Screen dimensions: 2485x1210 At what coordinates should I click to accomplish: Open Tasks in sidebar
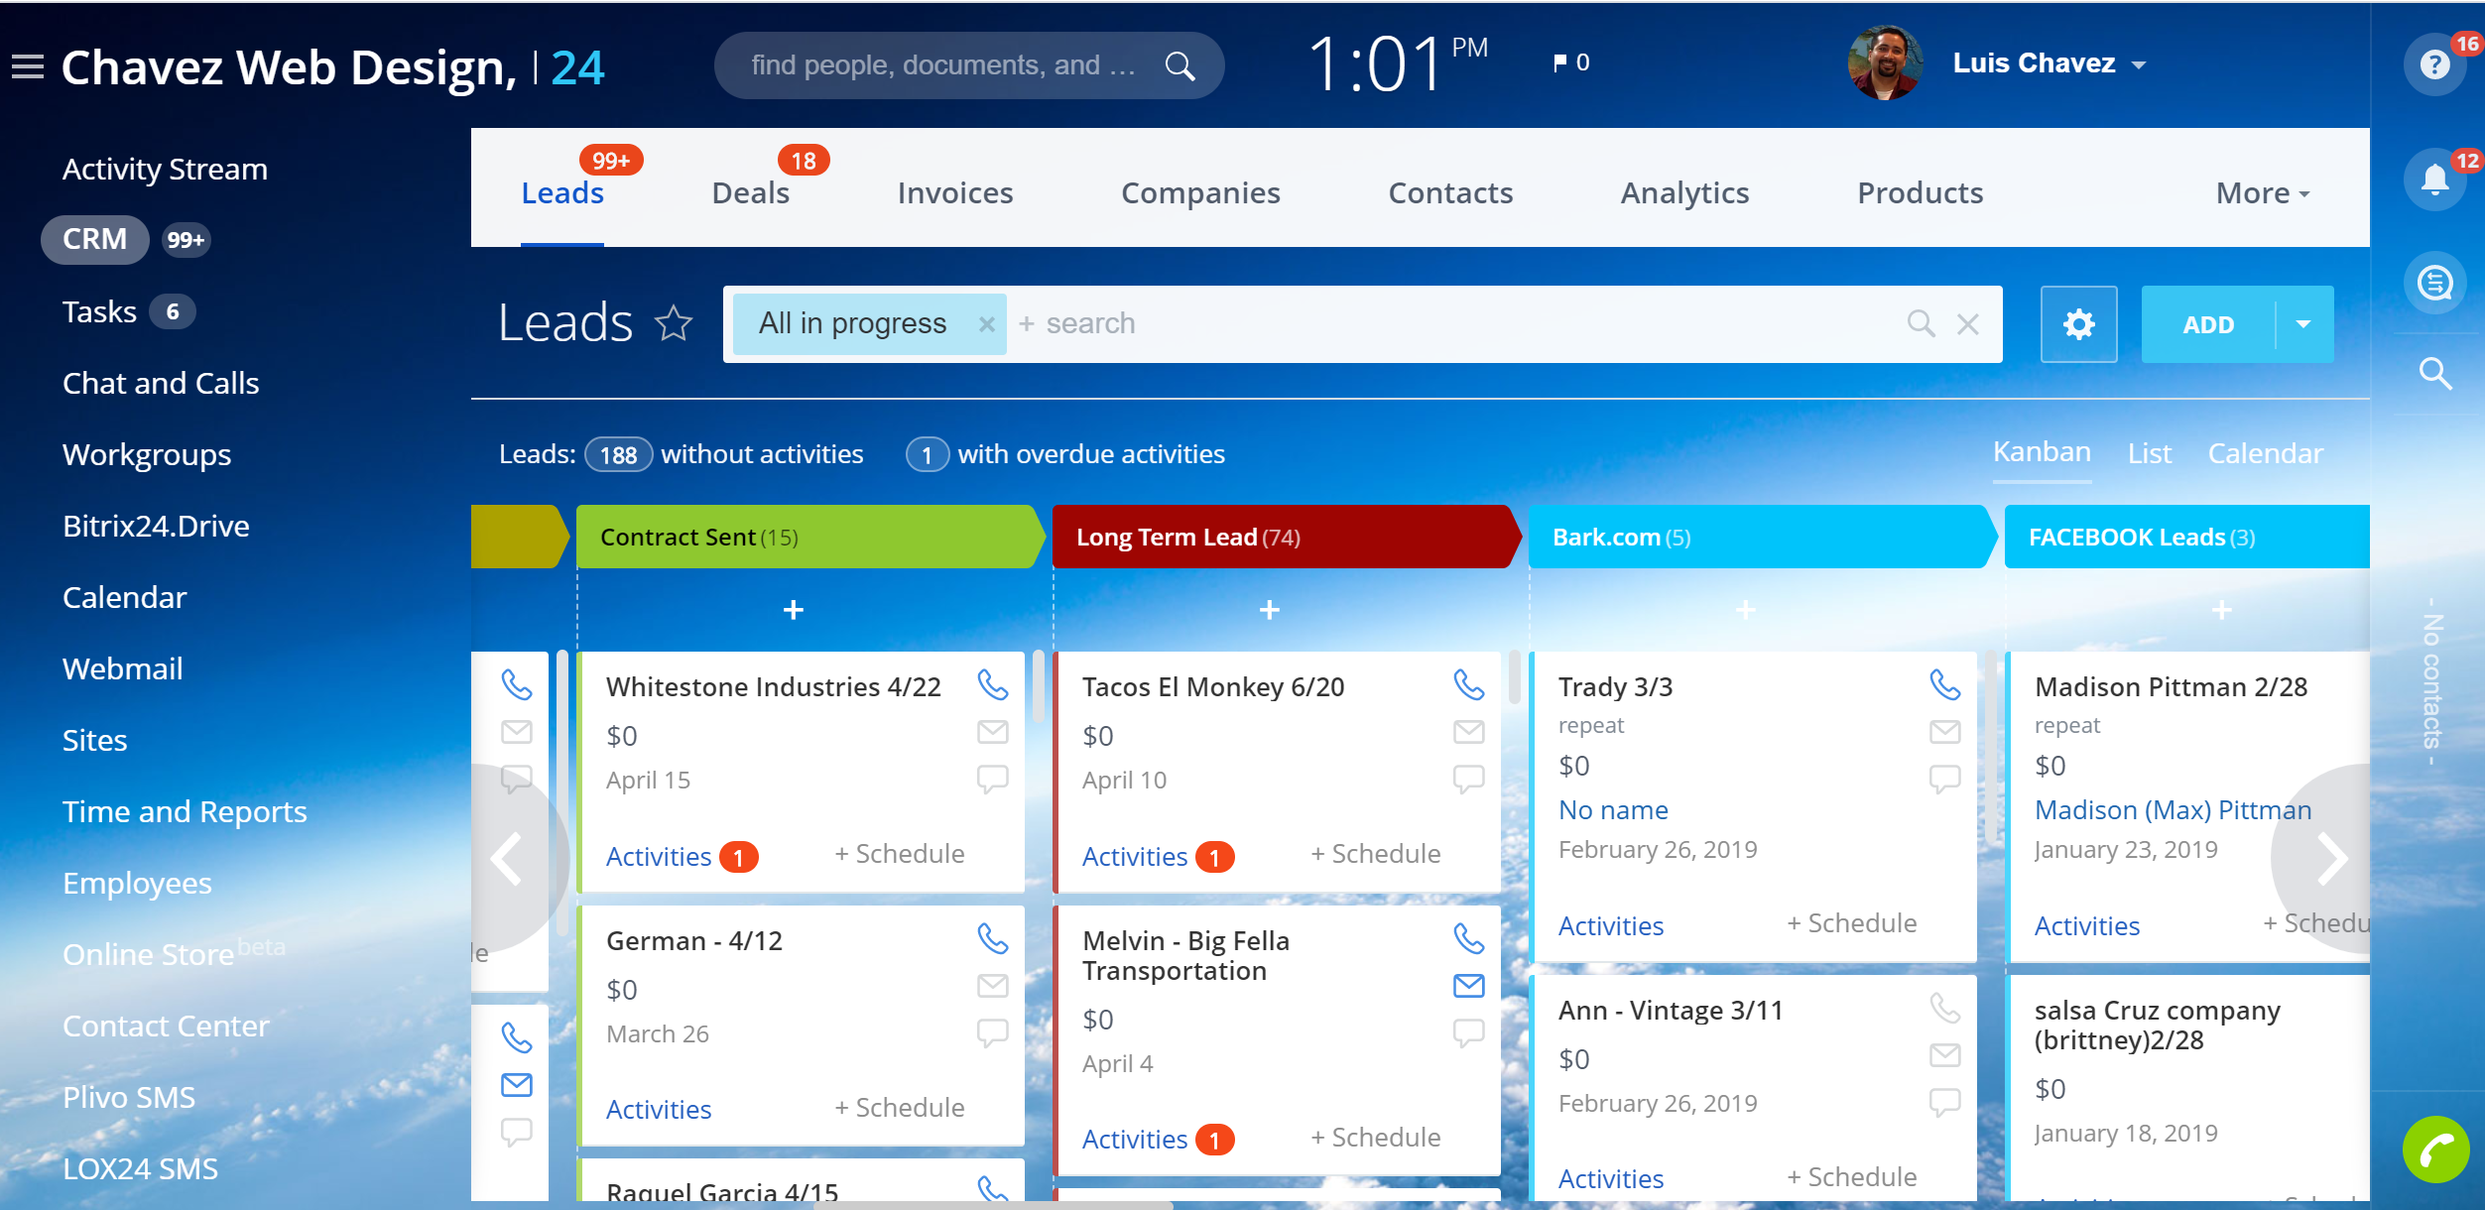[x=99, y=311]
